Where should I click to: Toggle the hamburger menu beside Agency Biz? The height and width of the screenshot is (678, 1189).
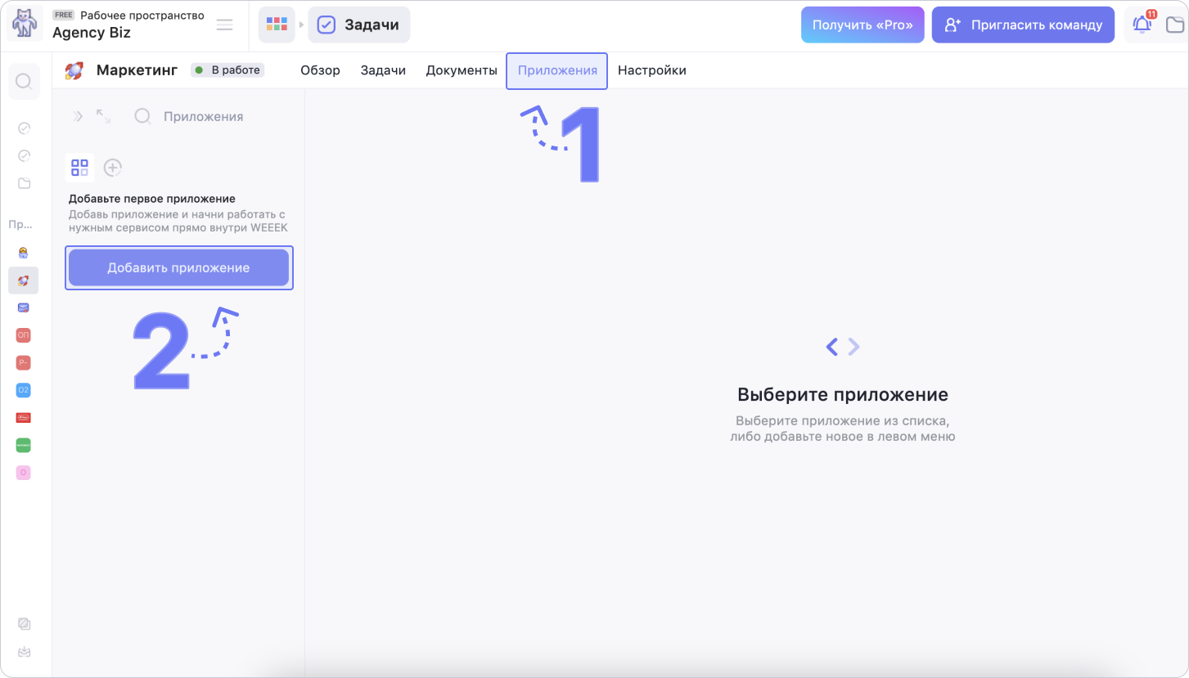[x=224, y=25]
